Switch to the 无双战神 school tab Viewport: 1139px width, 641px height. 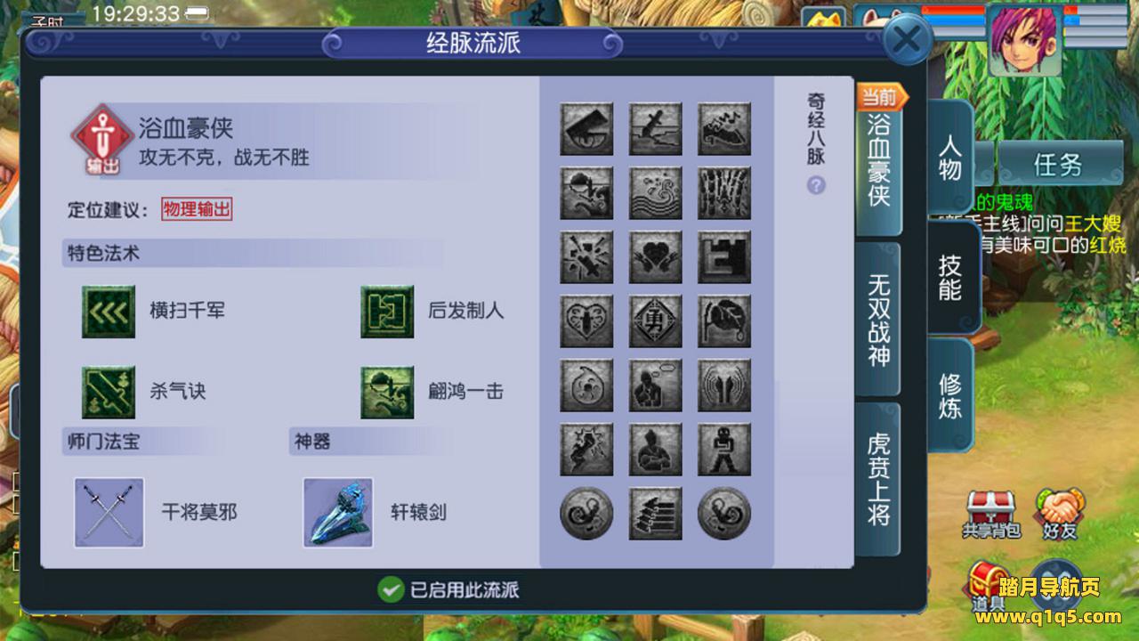[878, 320]
